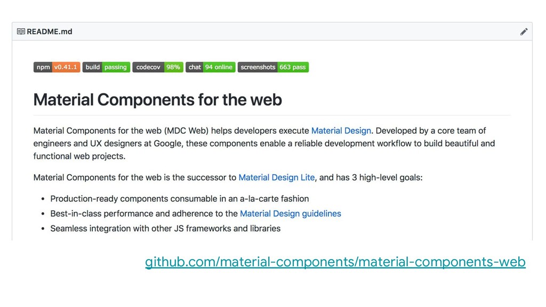
Task: Click the Production-ready components bullet text
Action: coord(180,199)
